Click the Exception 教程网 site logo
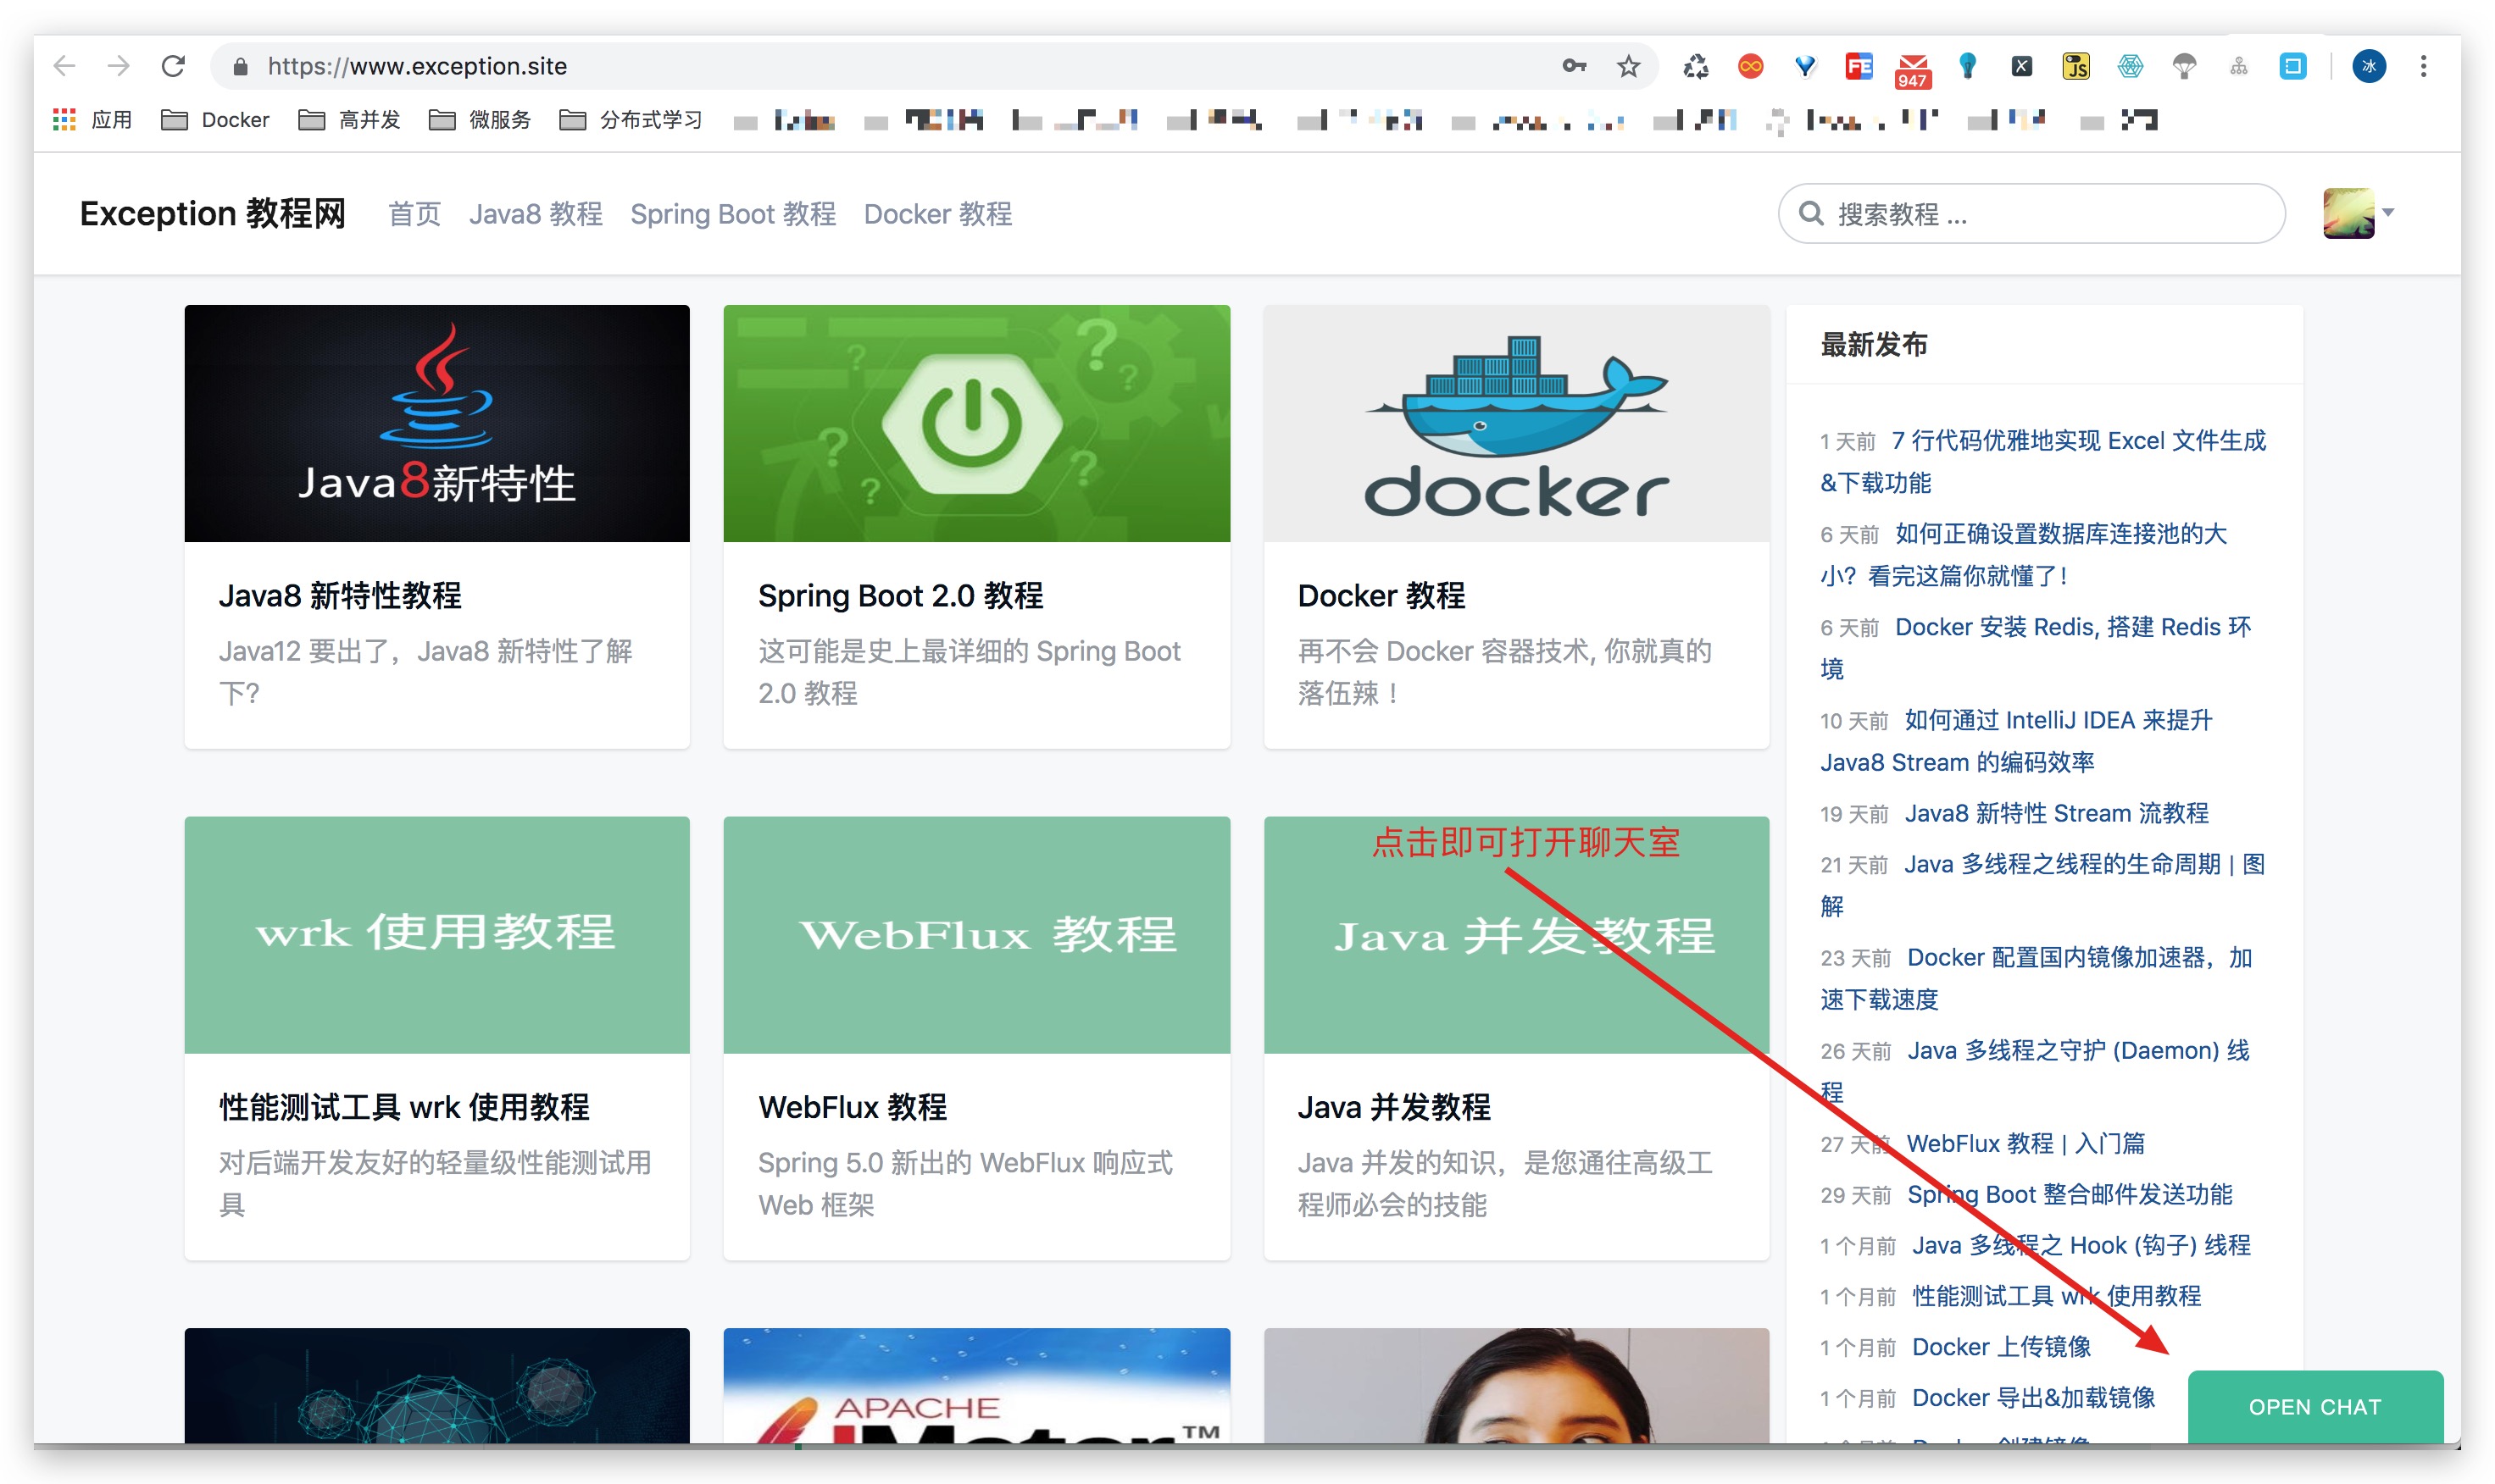2495x1484 pixels. [212, 213]
